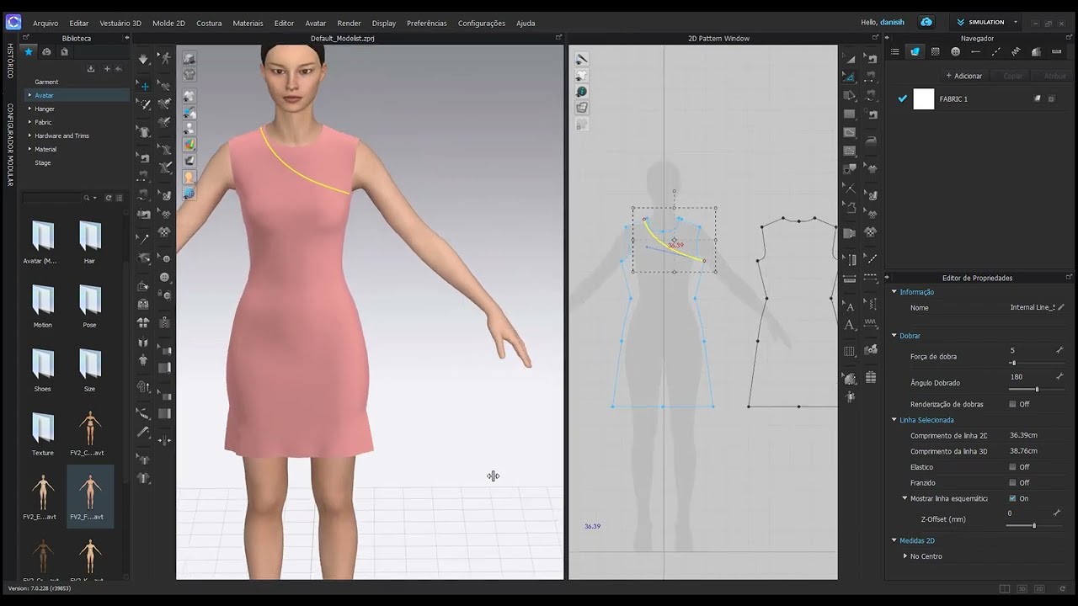Image resolution: width=1078 pixels, height=606 pixels.
Task: Click the cloud sync icon next to username
Action: (x=926, y=22)
